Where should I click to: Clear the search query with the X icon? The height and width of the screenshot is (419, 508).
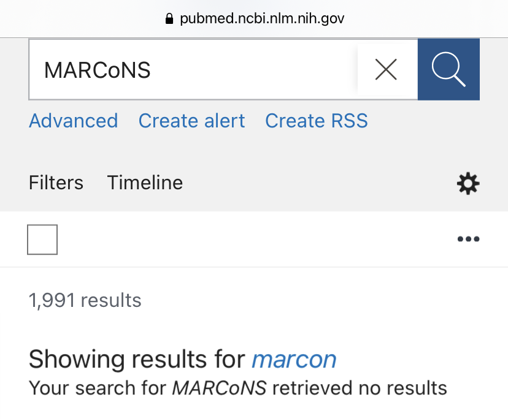pos(386,69)
